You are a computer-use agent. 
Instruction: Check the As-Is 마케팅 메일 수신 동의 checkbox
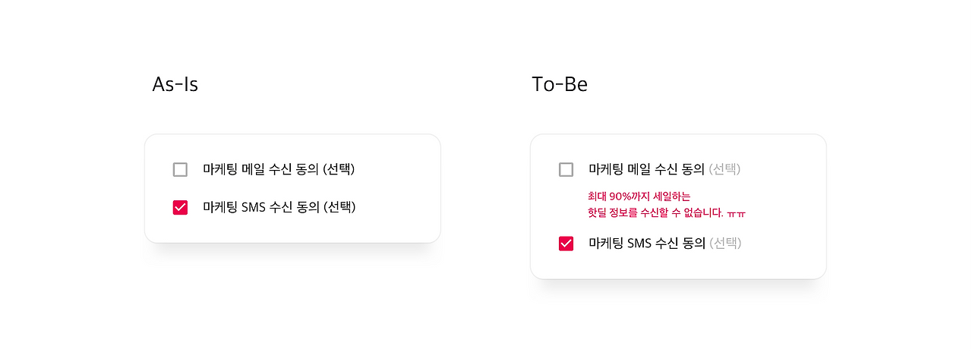180,169
